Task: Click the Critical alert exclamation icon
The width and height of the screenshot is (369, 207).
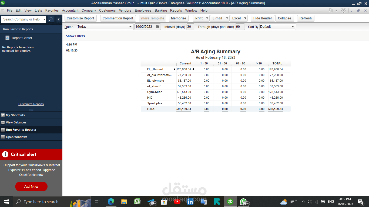Action: [5, 154]
